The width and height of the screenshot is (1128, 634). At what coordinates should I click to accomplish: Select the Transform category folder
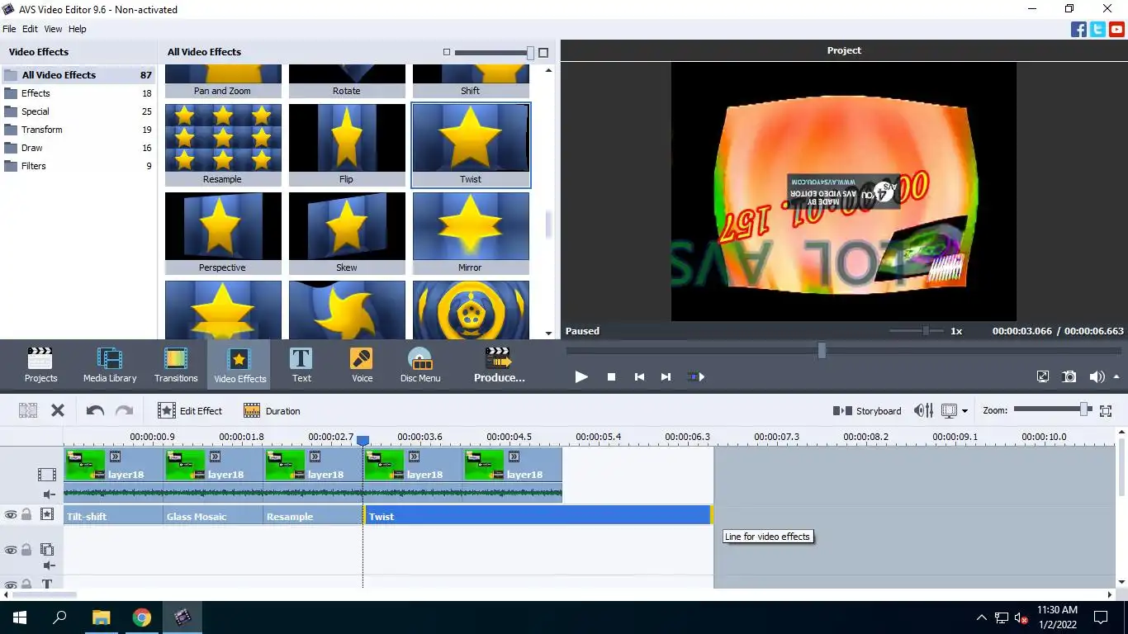coord(78,130)
